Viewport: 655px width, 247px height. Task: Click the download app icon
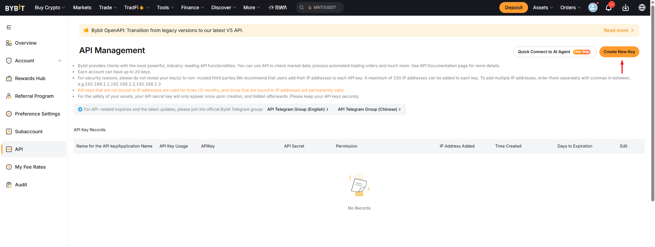pyautogui.click(x=626, y=7)
